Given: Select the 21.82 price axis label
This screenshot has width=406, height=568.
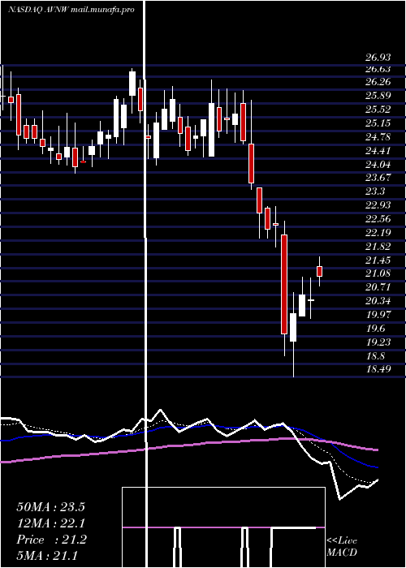Looking at the screenshot, I should (378, 247).
